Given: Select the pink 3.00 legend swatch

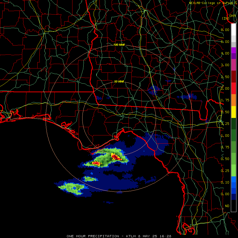Looking at the screenshot, I should (x=234, y=65).
